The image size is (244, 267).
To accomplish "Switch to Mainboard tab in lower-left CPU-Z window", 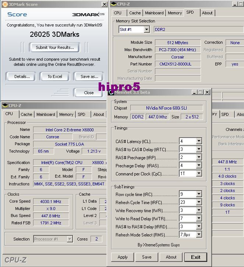I will click(46, 114).
